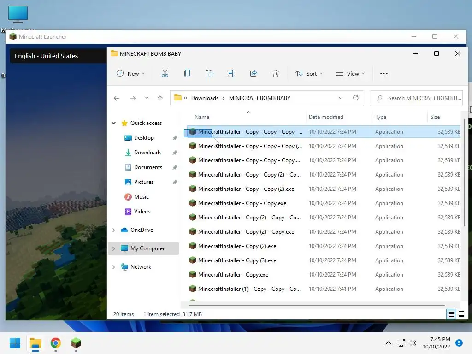Expand the Network tree node
Screen dimensions: 472x354
coord(114,267)
